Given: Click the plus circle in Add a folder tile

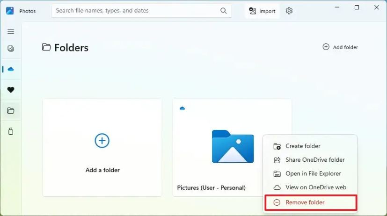Looking at the screenshot, I should (x=102, y=141).
